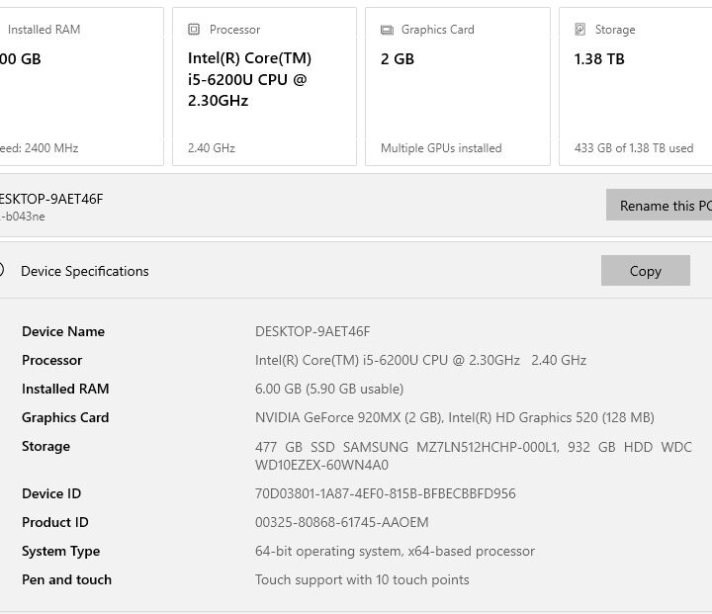Click the DESKTOP-9AET46F Device Name value
Image resolution: width=712 pixels, height=614 pixels.
312,331
